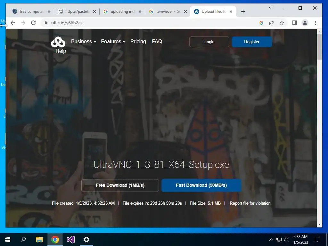
Task: Click the Login button
Action: pos(209,42)
